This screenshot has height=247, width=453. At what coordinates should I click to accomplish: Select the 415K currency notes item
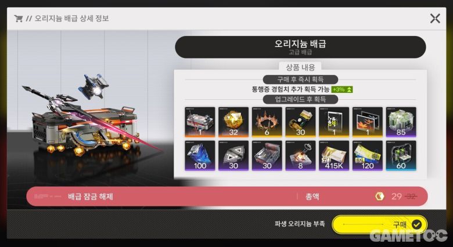334,155
